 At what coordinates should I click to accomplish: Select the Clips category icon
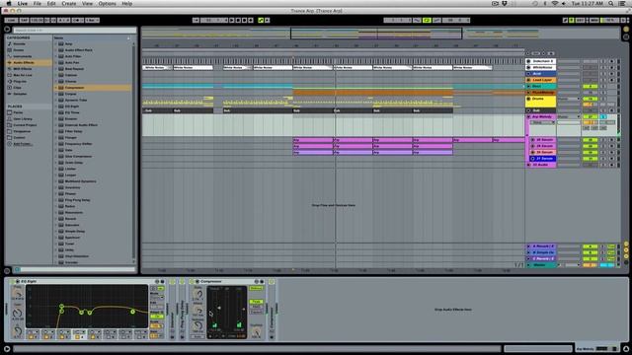(x=10, y=88)
